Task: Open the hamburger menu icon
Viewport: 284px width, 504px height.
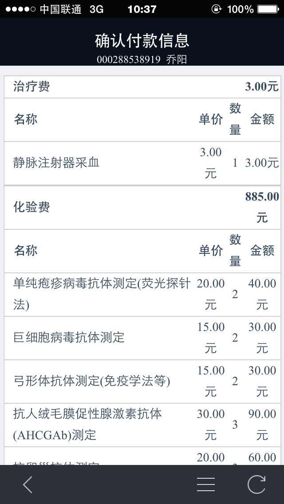Action: [206, 484]
